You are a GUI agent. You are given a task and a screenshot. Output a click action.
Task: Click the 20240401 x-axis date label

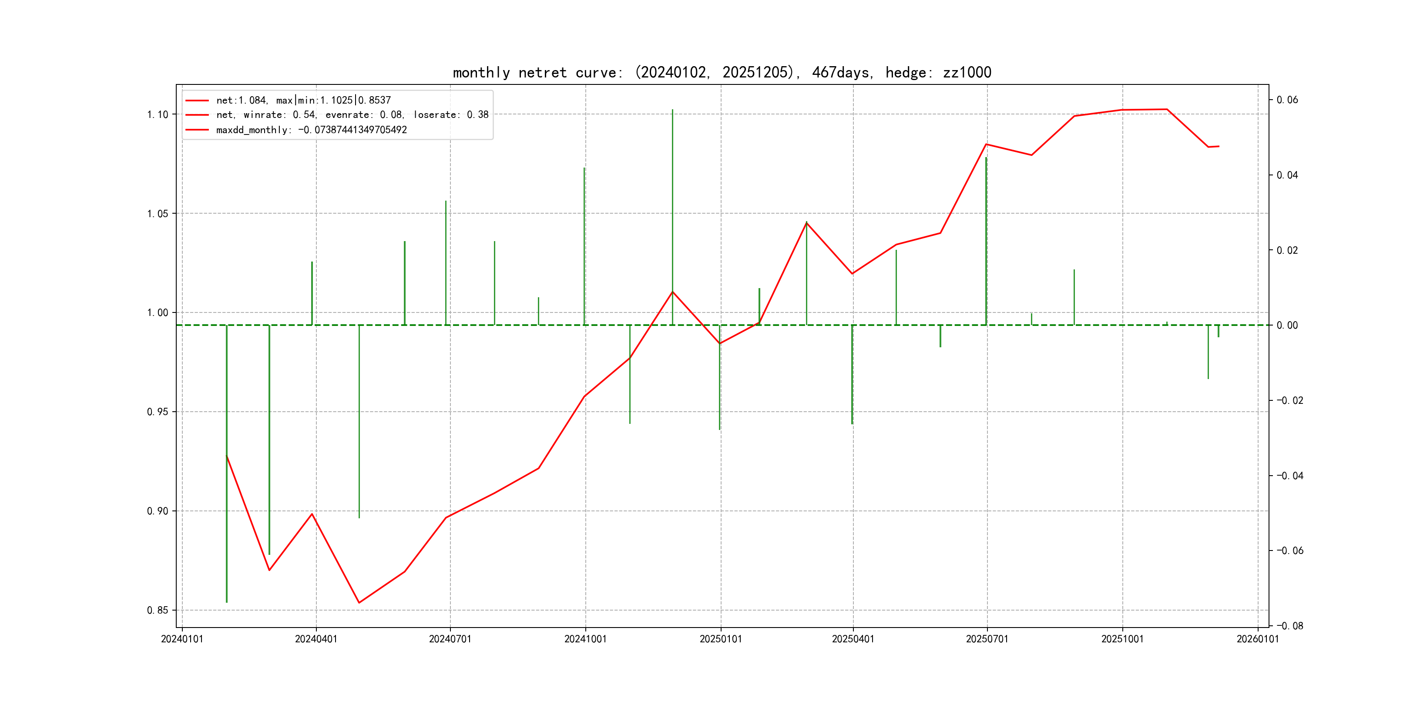[x=316, y=639]
